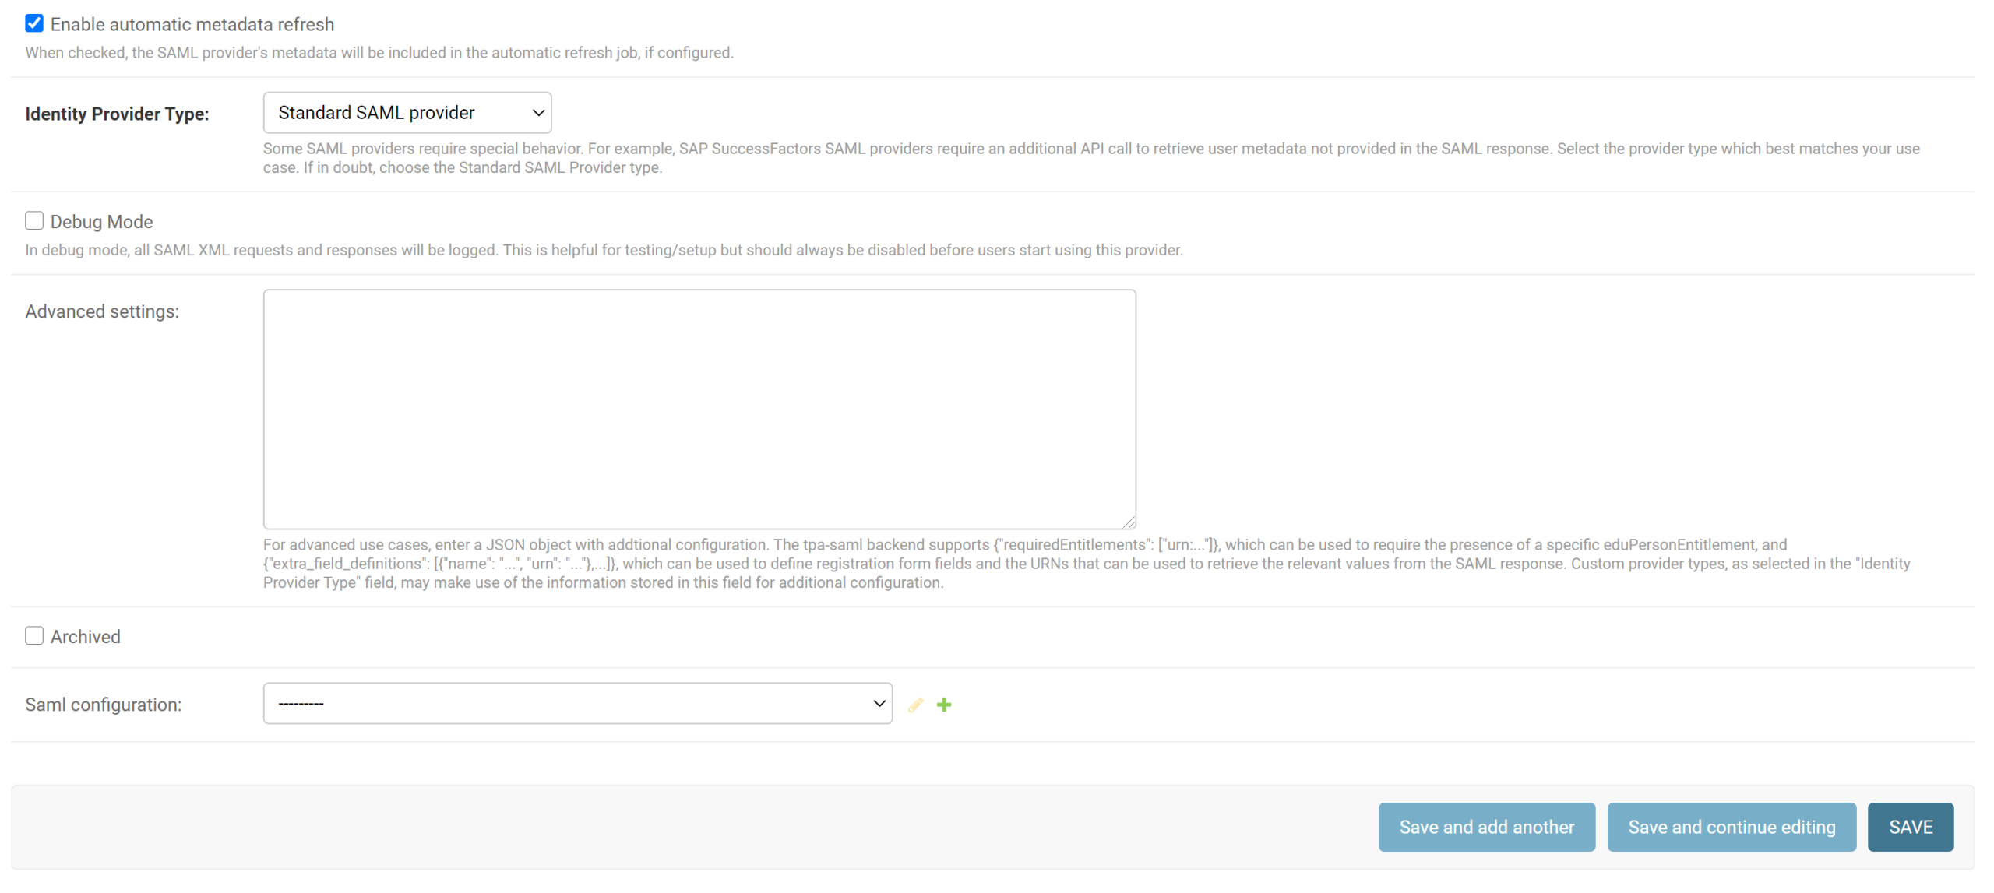
Task: Click the Archived label text
Action: [86, 637]
